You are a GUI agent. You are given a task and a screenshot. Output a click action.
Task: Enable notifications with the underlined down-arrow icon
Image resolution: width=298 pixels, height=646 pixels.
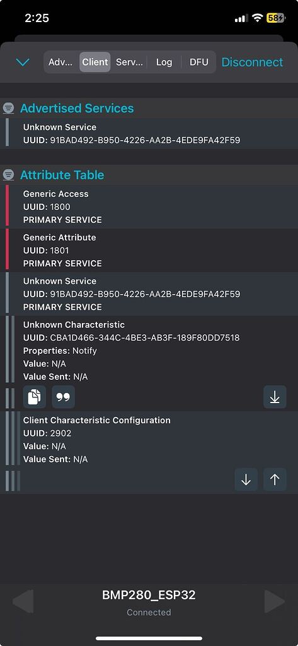tap(275, 397)
